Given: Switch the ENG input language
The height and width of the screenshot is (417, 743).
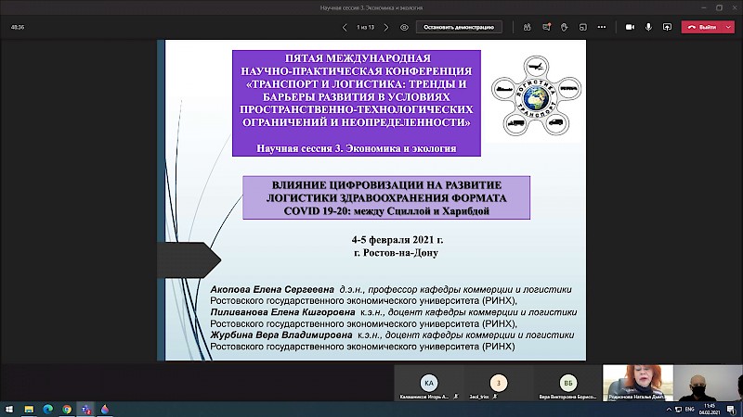Looking at the screenshot, I should point(688,409).
